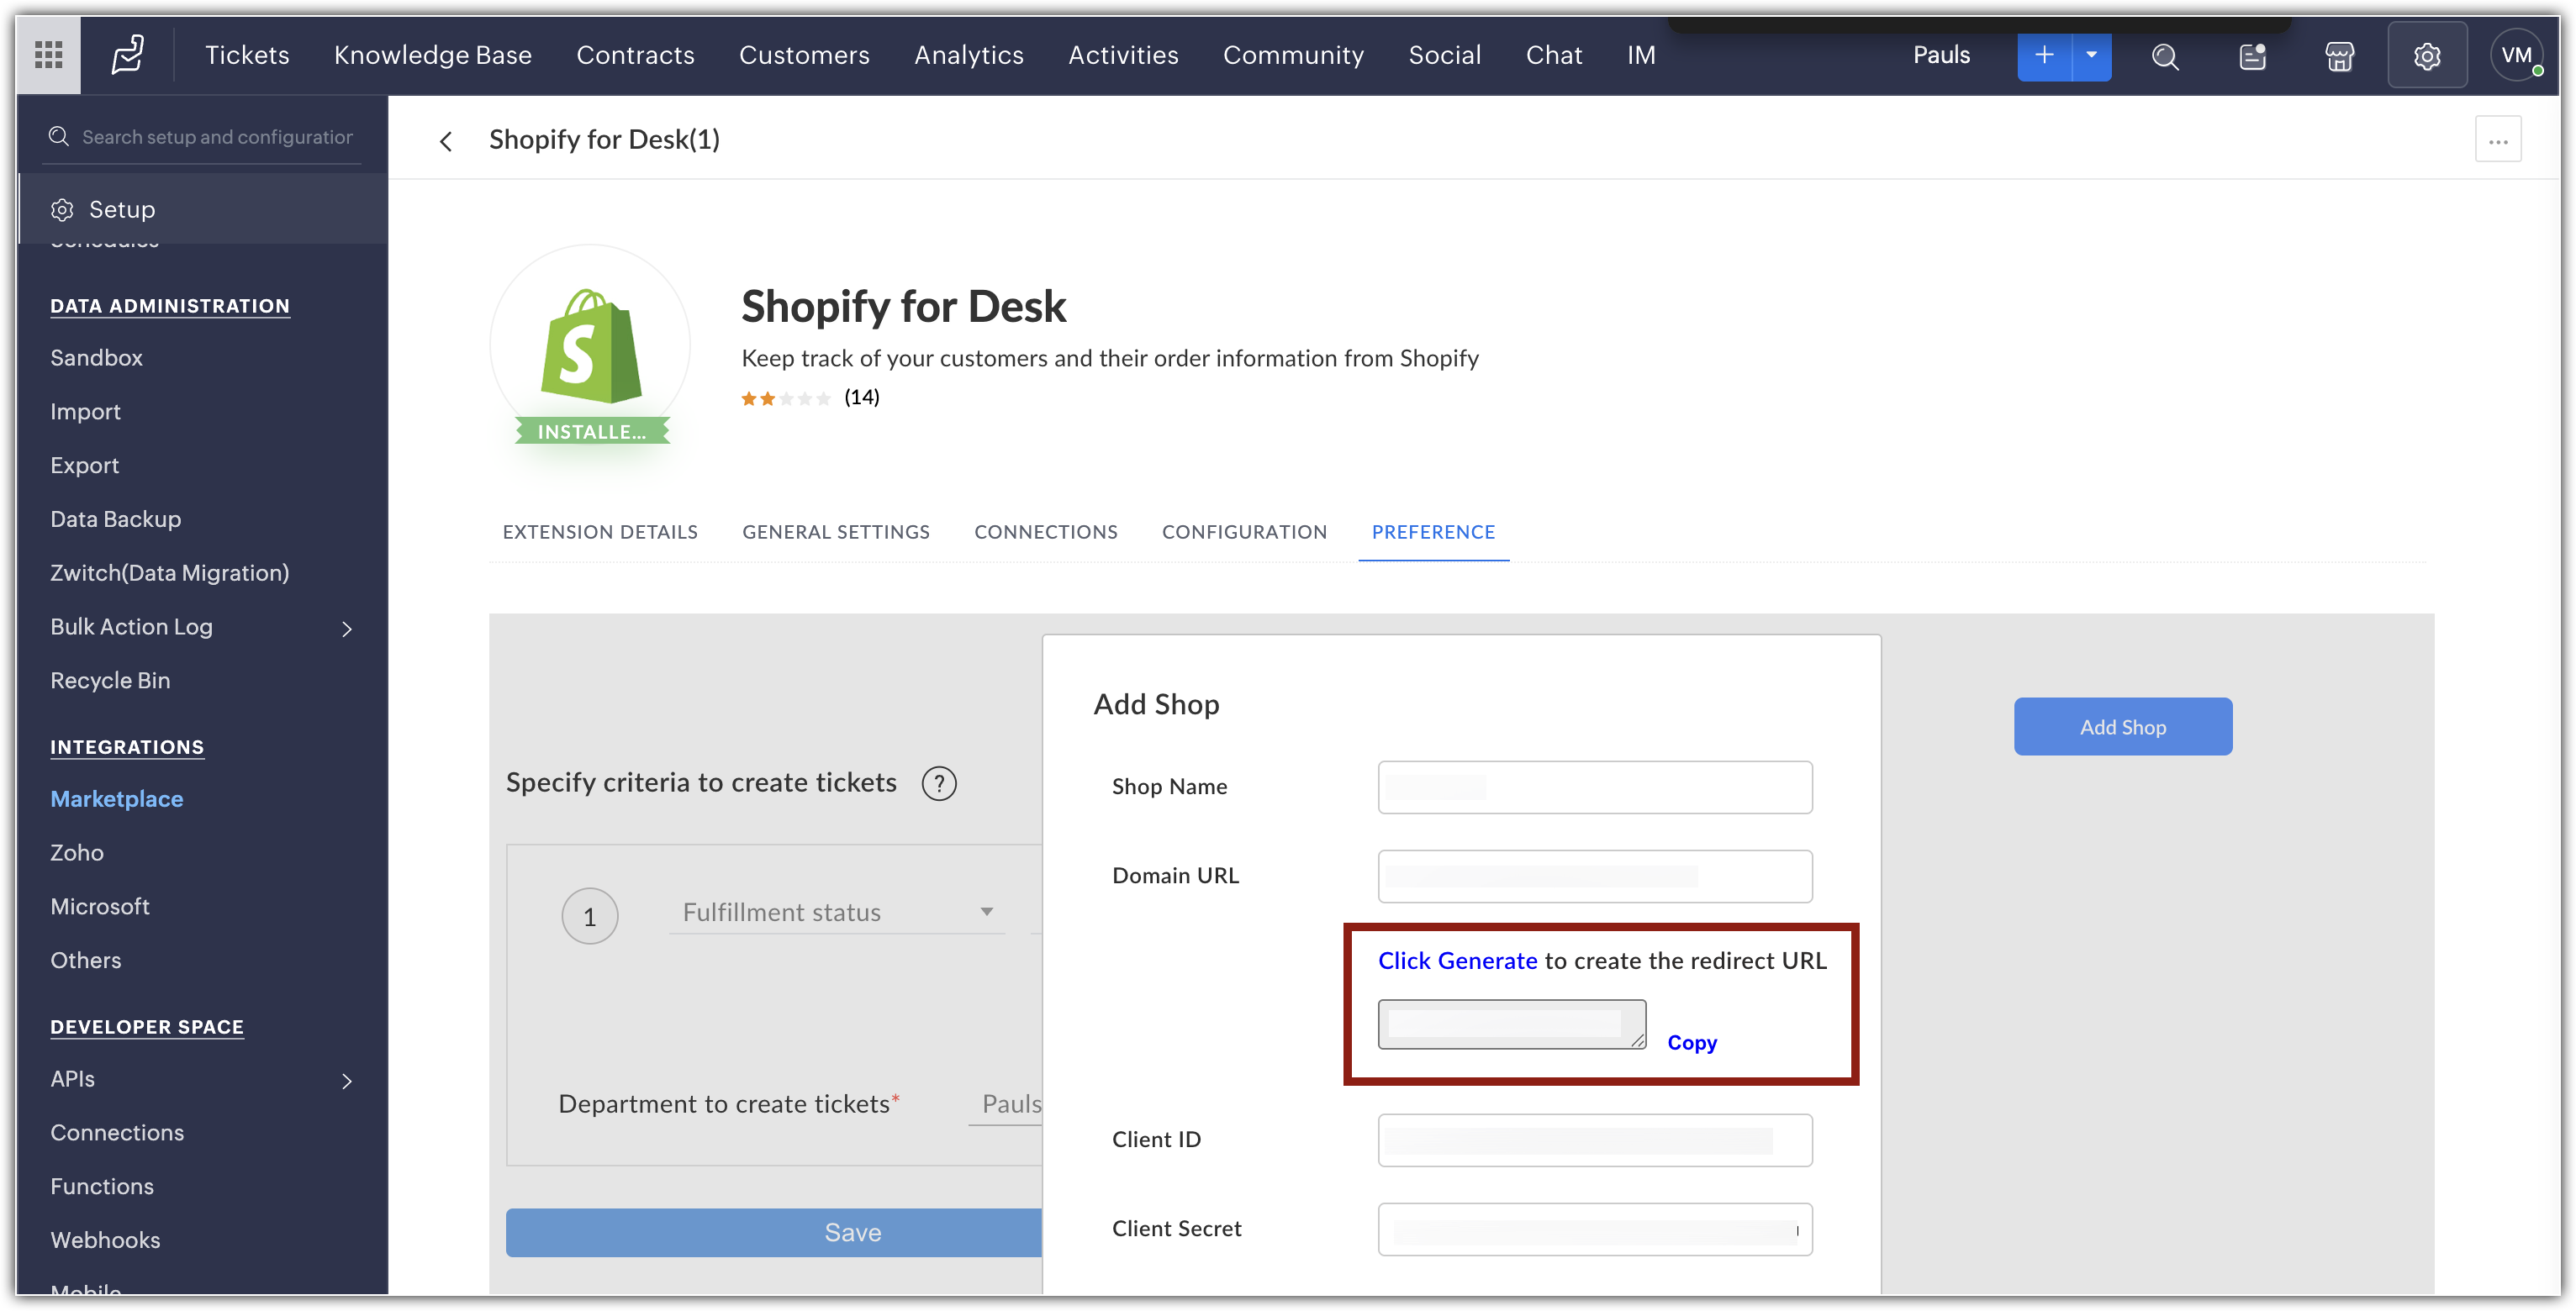
Task: Open Recycle Bin in the sidebar
Action: [110, 681]
